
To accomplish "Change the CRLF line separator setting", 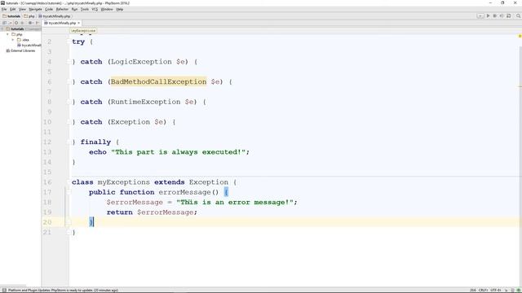I will click(483, 290).
